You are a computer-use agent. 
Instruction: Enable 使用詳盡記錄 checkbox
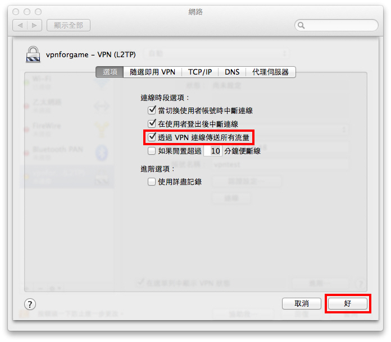coord(152,182)
